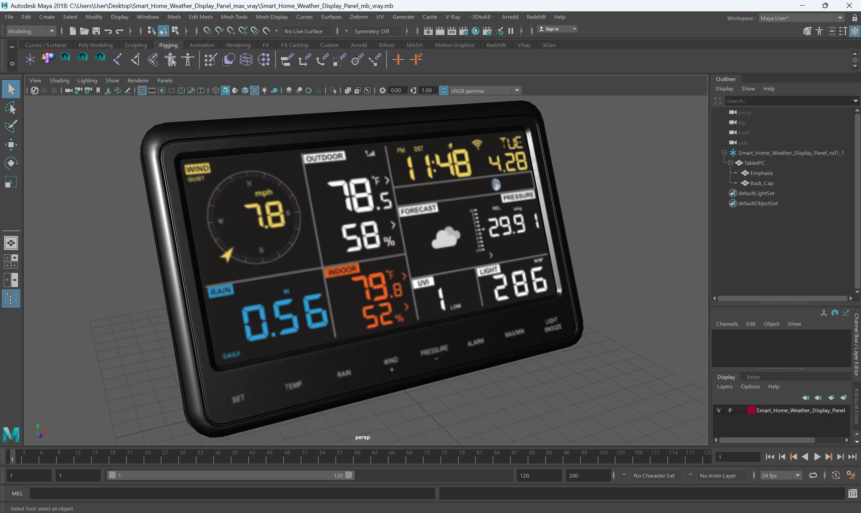
Task: Activate the Rotate tool in toolbox
Action: pyautogui.click(x=11, y=163)
